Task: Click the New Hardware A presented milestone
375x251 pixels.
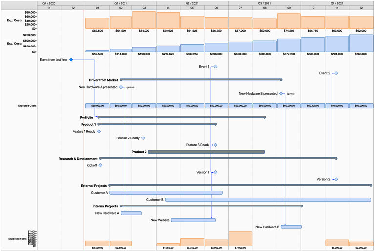Action: 121,87
